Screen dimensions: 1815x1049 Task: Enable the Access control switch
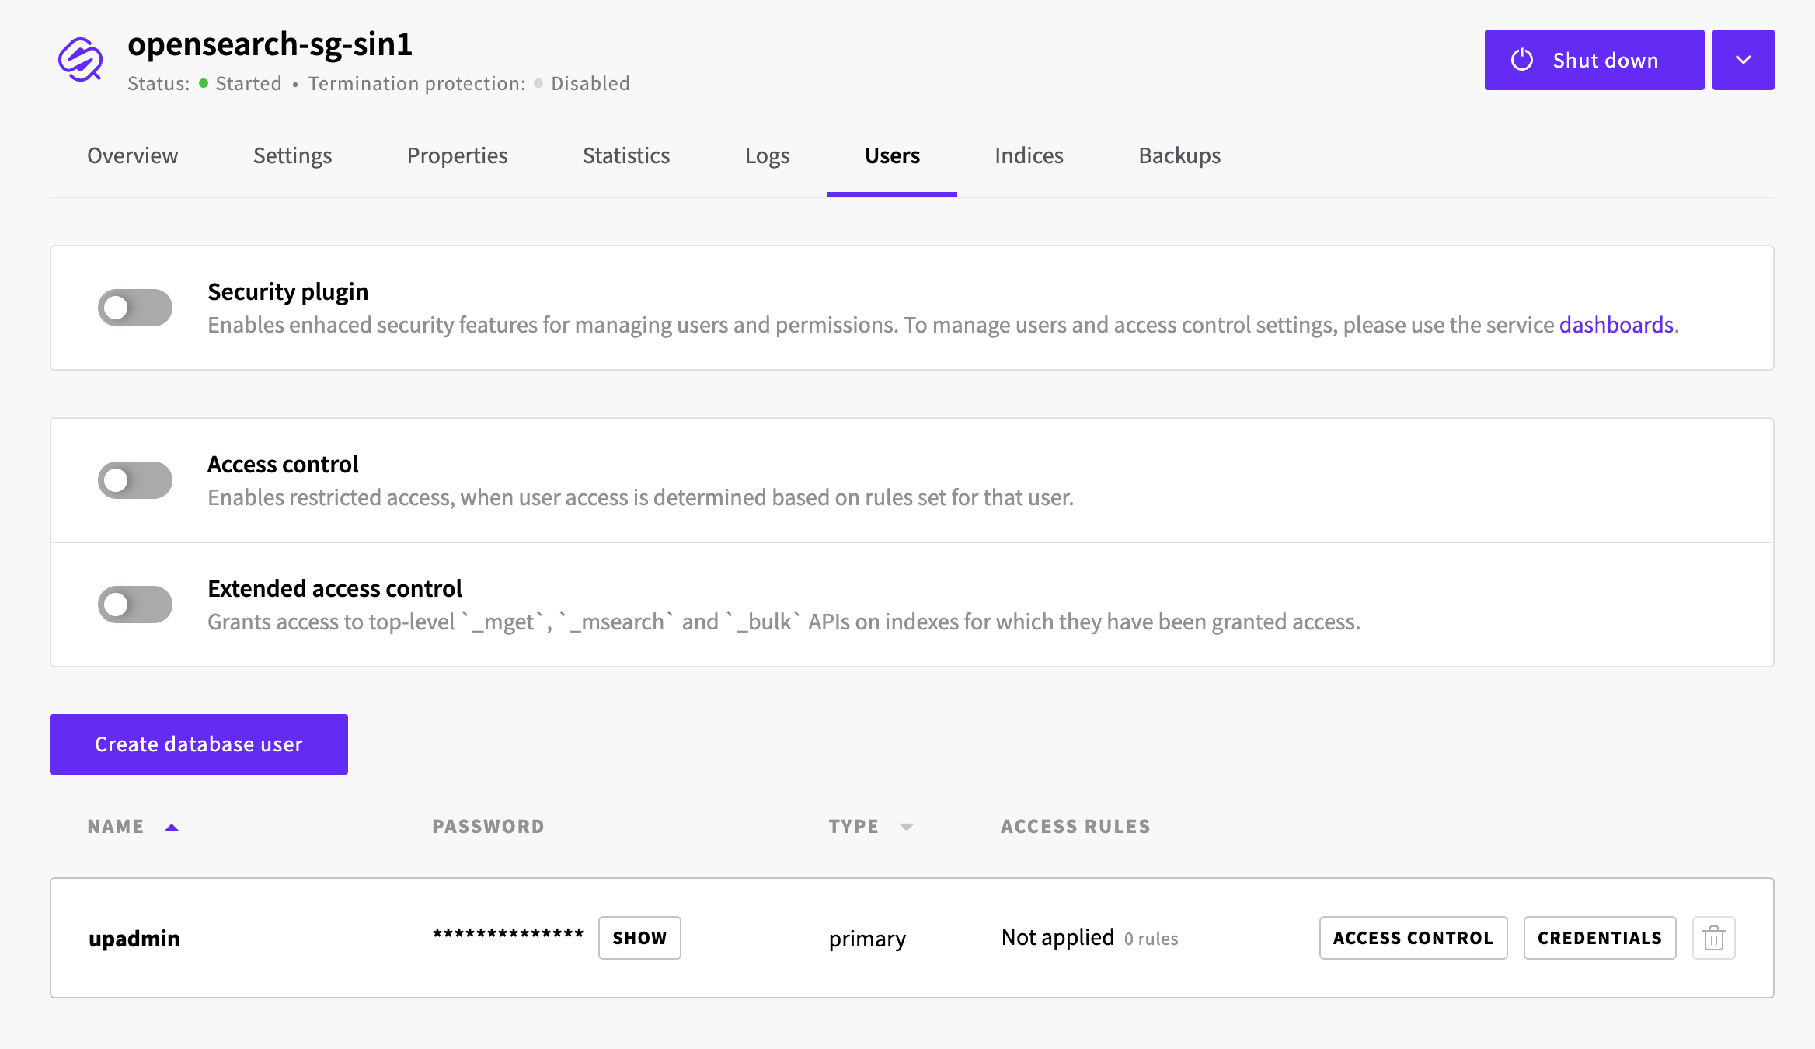pyautogui.click(x=135, y=480)
